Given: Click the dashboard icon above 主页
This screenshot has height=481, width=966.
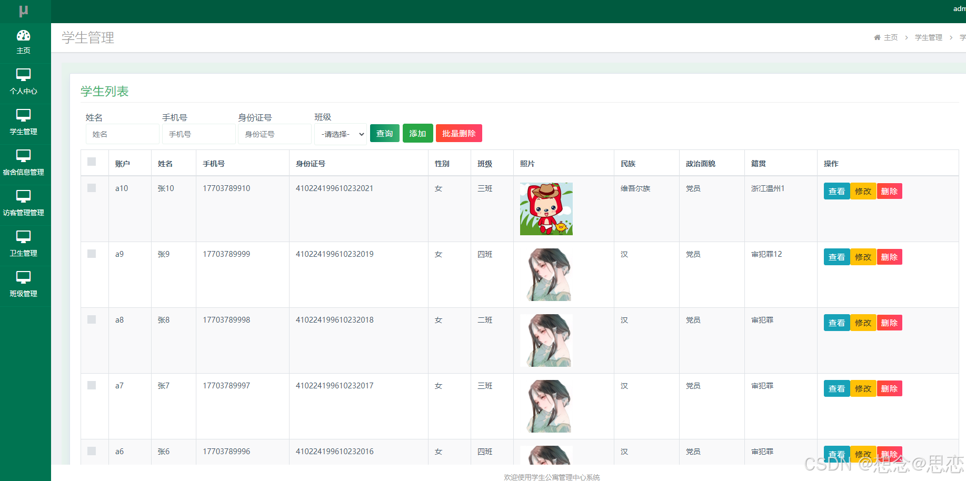Looking at the screenshot, I should coord(24,35).
